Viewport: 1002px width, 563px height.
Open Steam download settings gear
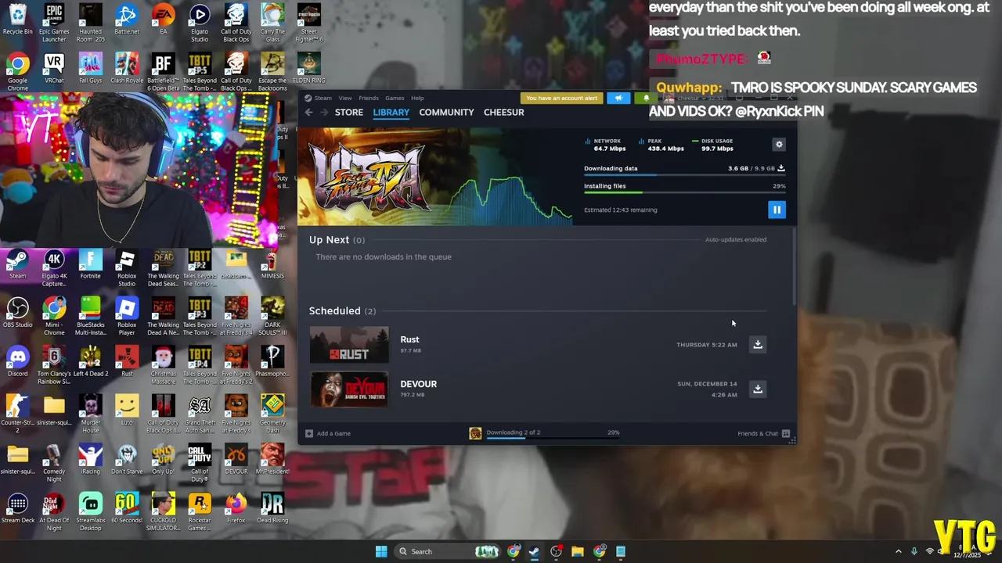click(779, 145)
